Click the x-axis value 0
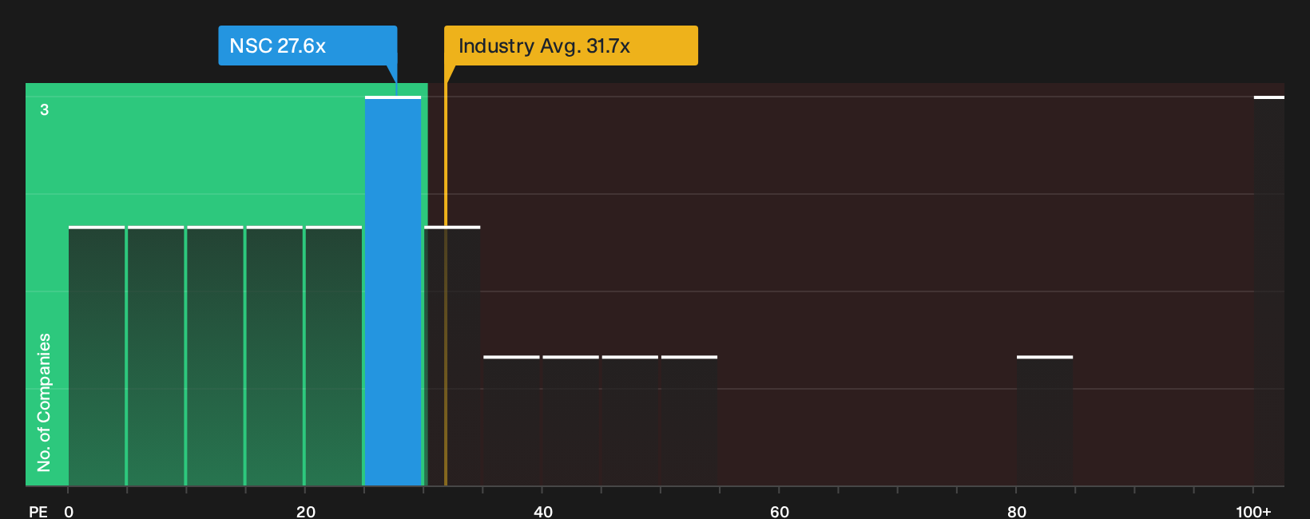 coord(69,511)
